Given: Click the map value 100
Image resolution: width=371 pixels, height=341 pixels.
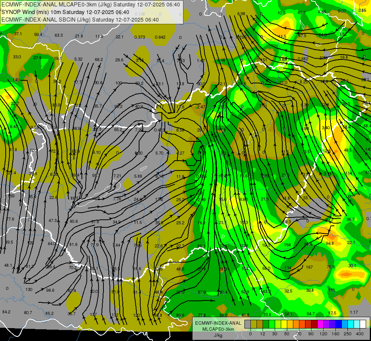Looking at the screenshot, I should pos(119,83).
